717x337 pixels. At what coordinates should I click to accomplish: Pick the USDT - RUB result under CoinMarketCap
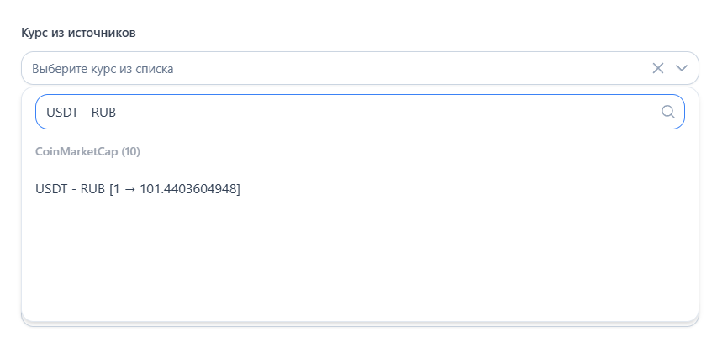[x=138, y=190]
